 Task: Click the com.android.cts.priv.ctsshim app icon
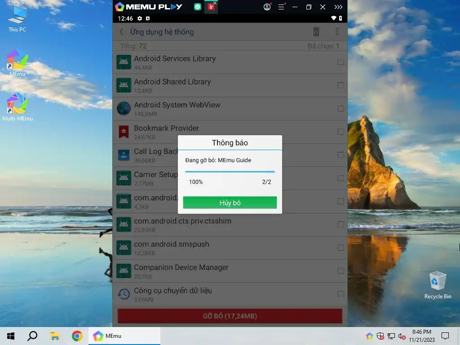pyautogui.click(x=124, y=225)
